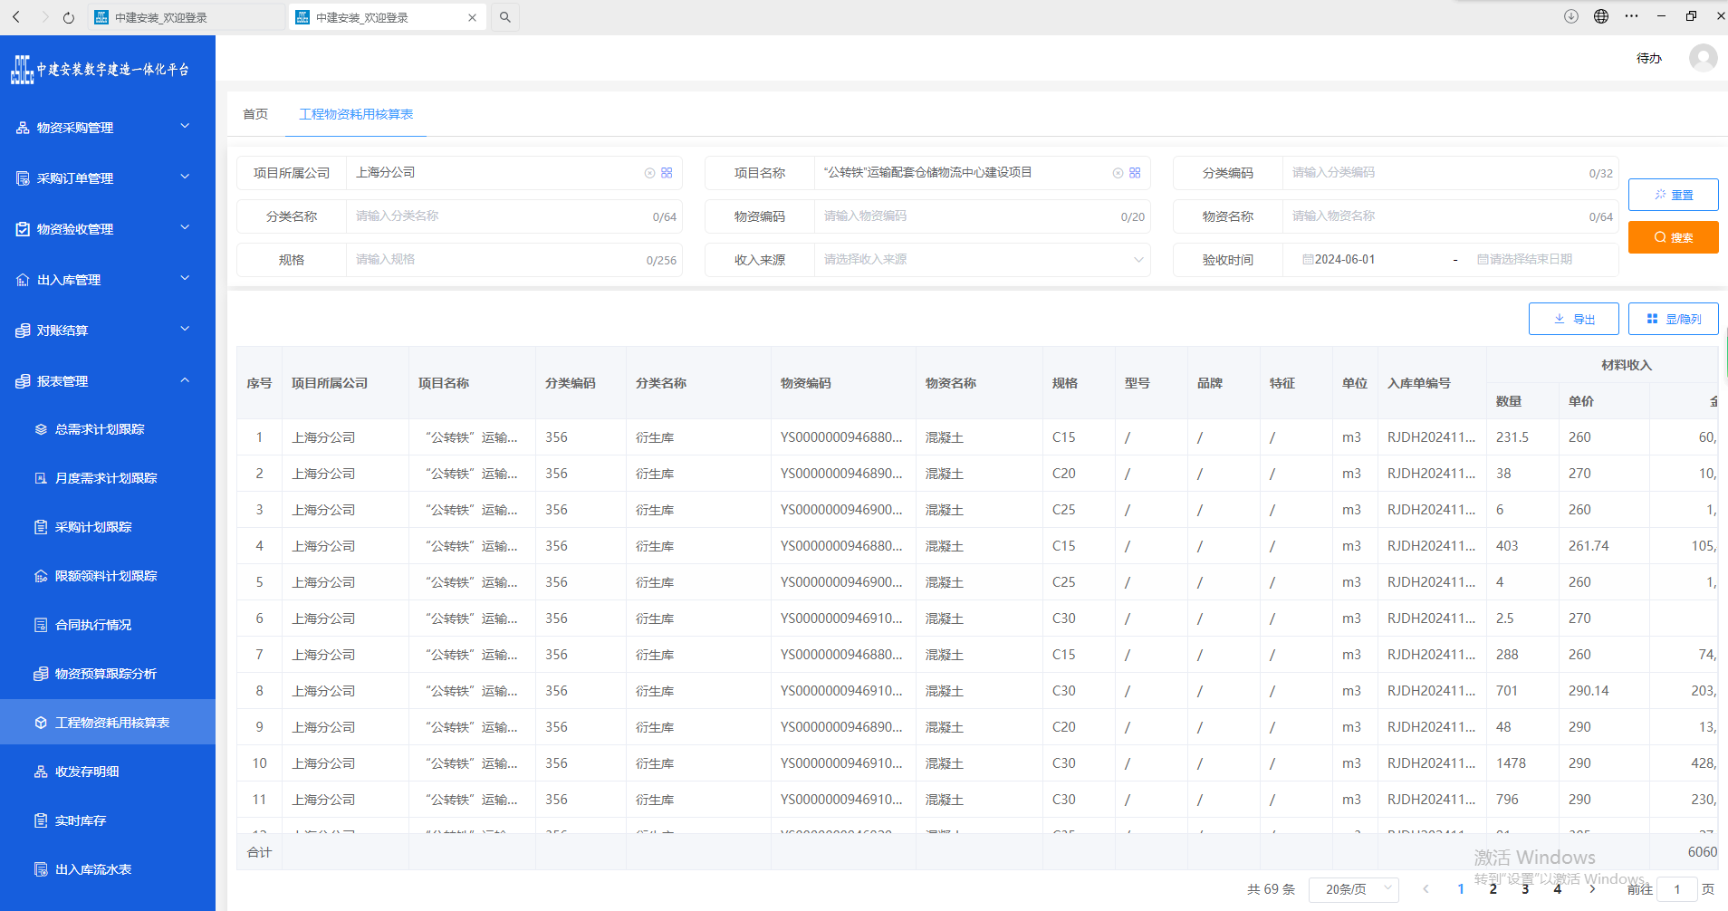Click the 物资预算跟踪分析 sidebar icon

[41, 674]
